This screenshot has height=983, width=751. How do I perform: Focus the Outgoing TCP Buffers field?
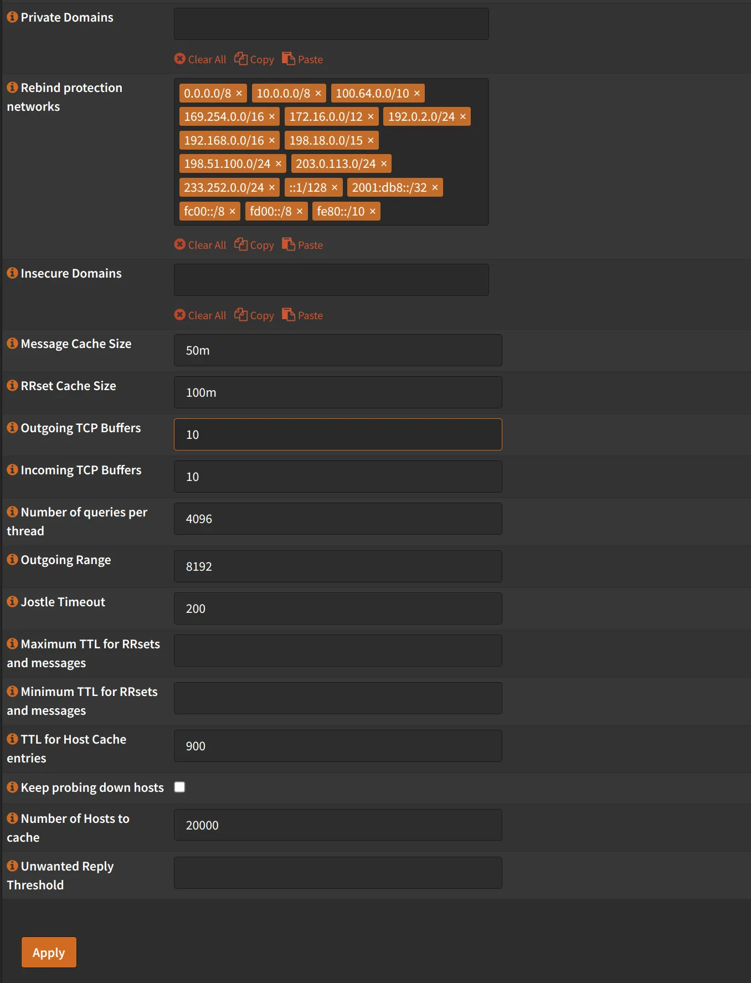pos(338,434)
